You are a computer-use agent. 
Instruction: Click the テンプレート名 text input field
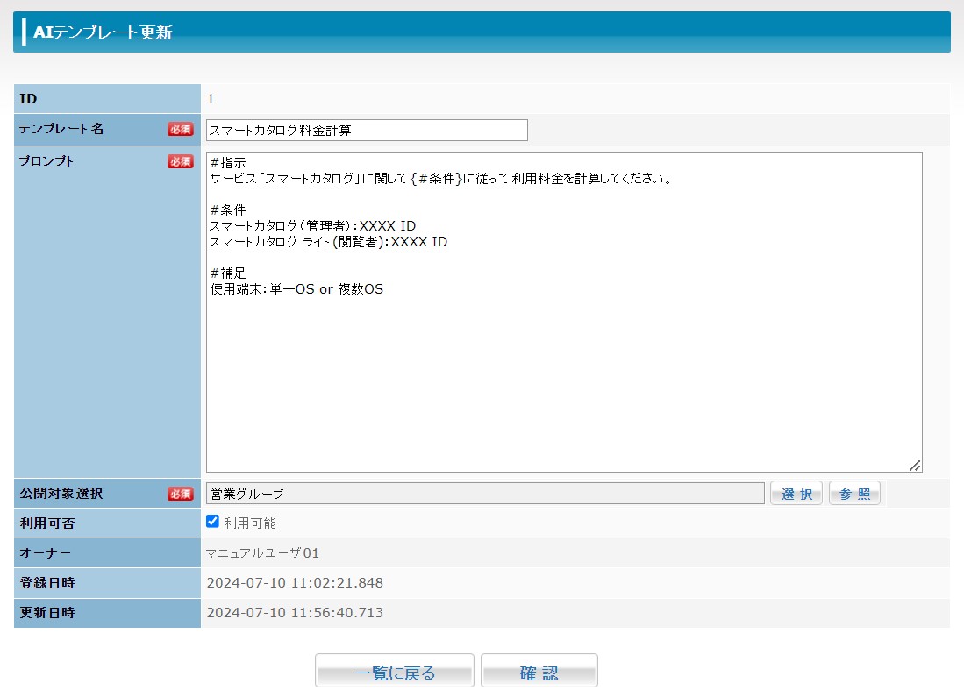click(367, 130)
